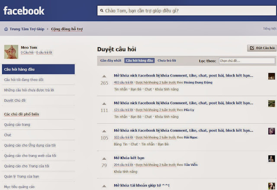Open the Meo Tom profile name

(x=29, y=48)
